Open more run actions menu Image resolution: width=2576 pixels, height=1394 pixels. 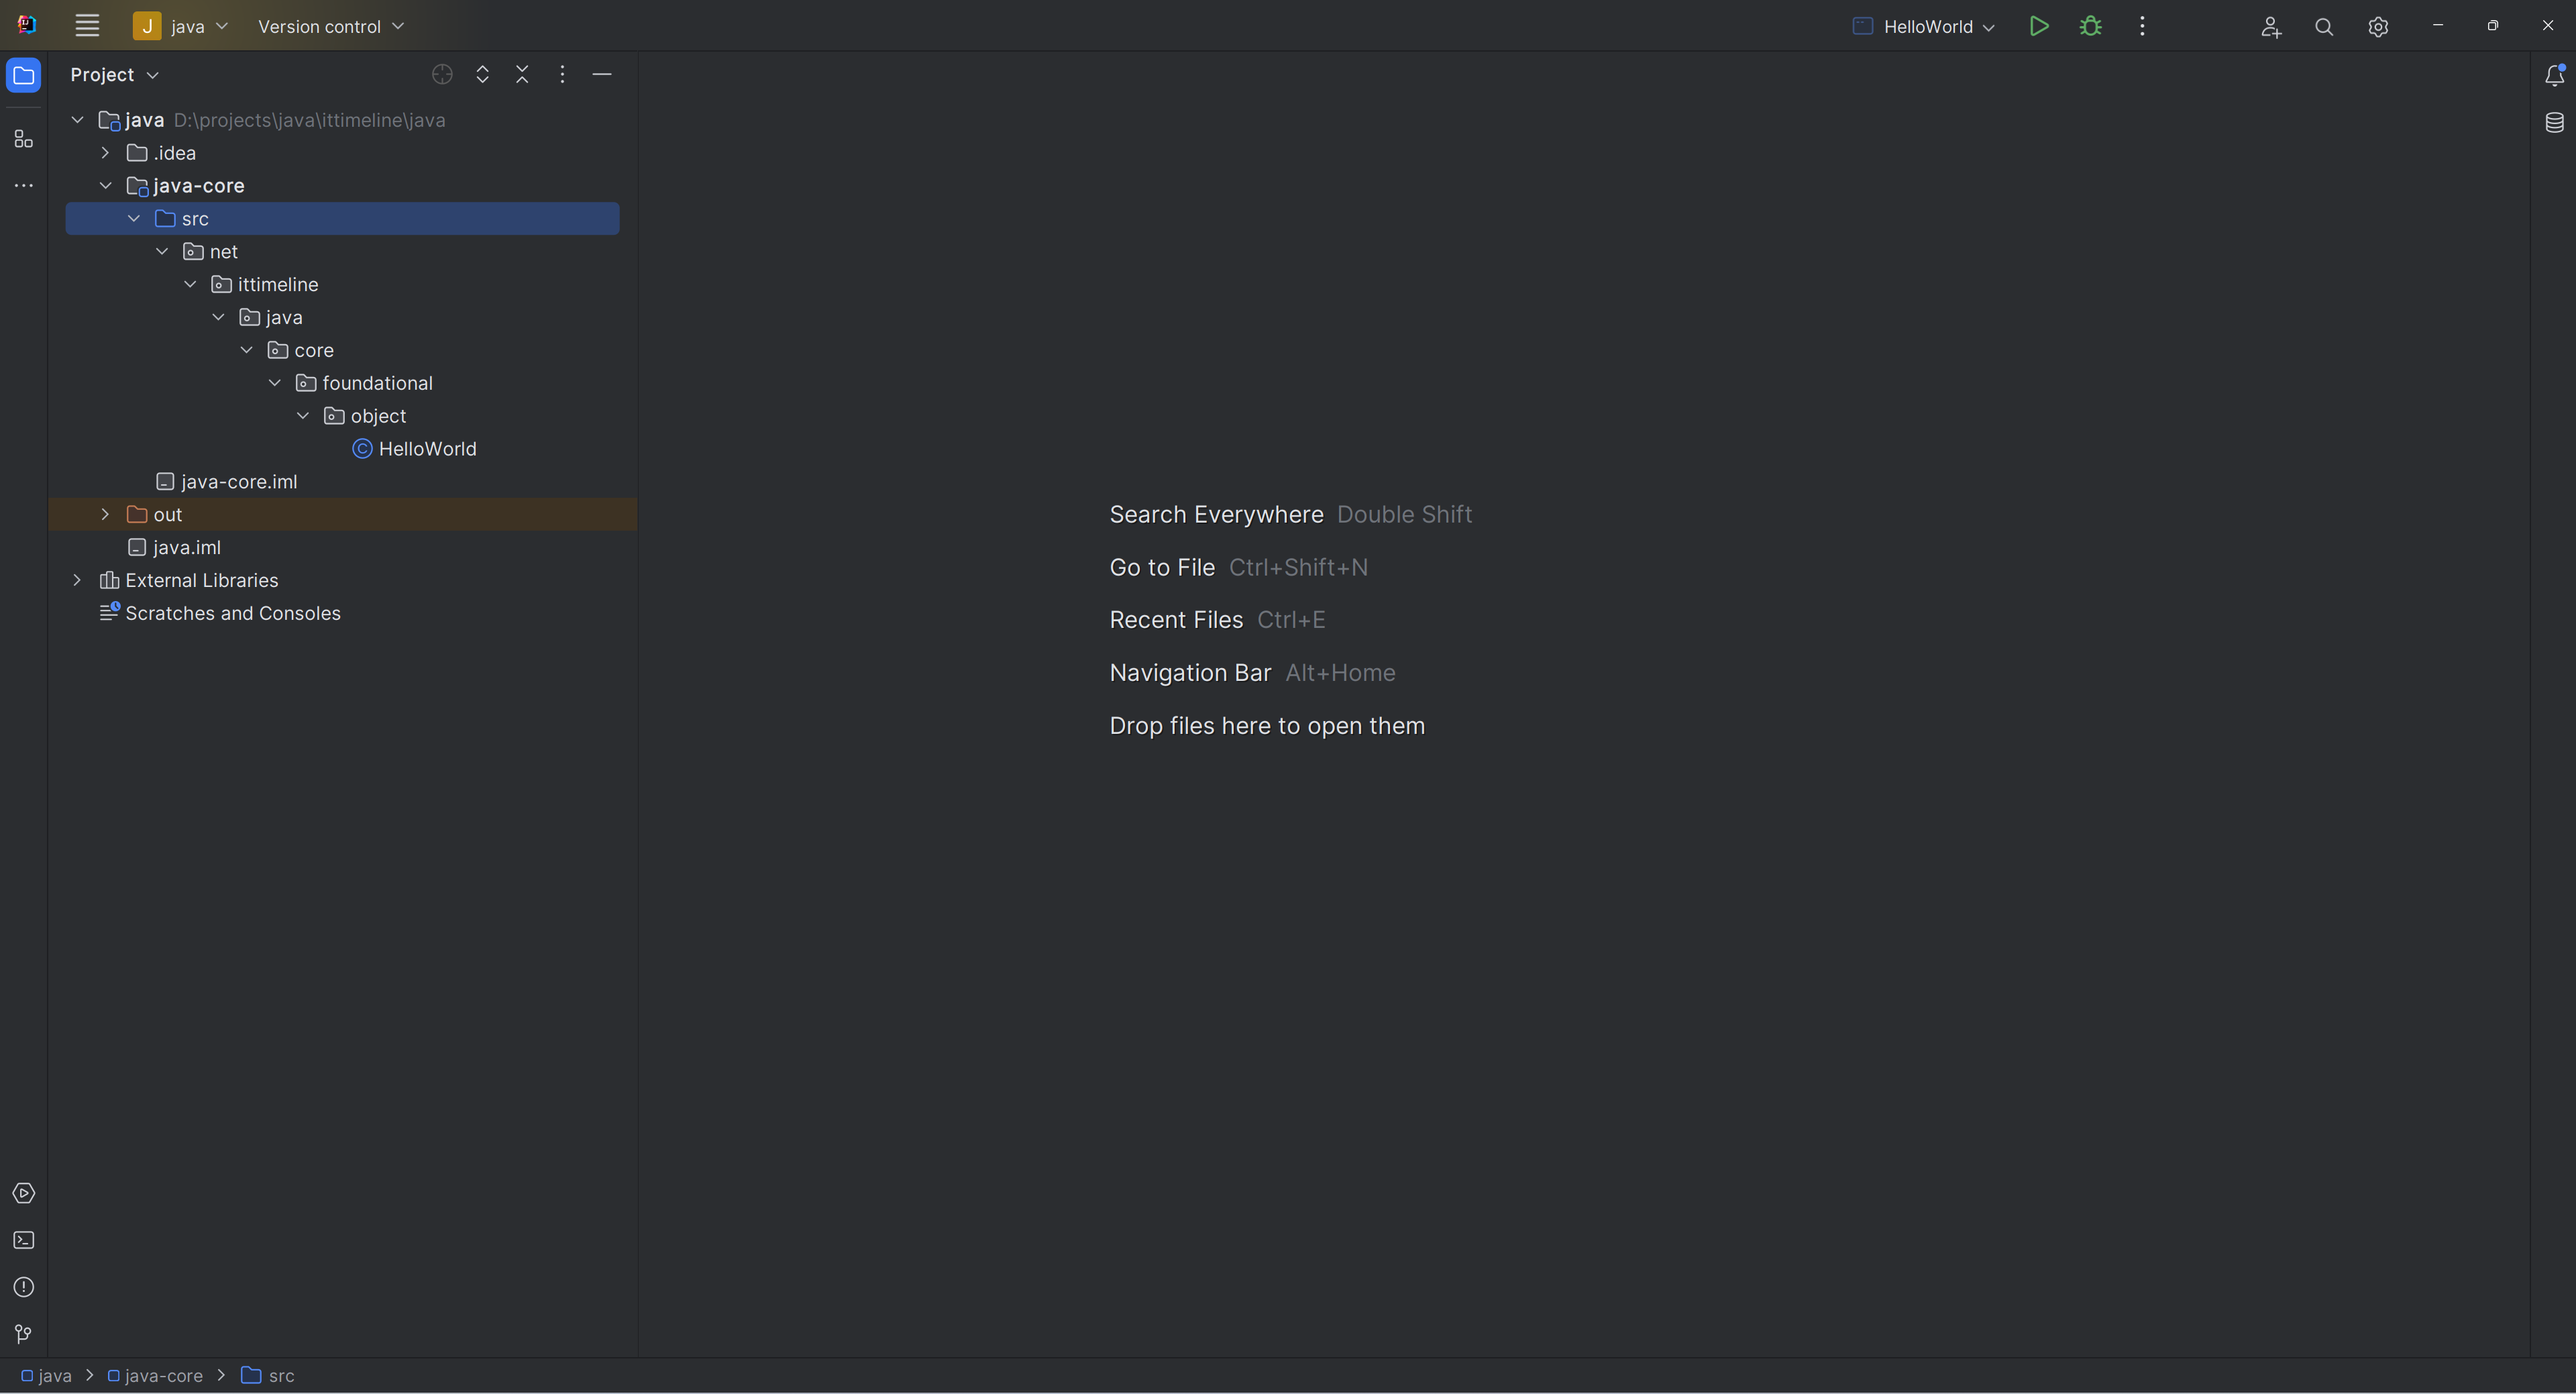(x=2142, y=26)
